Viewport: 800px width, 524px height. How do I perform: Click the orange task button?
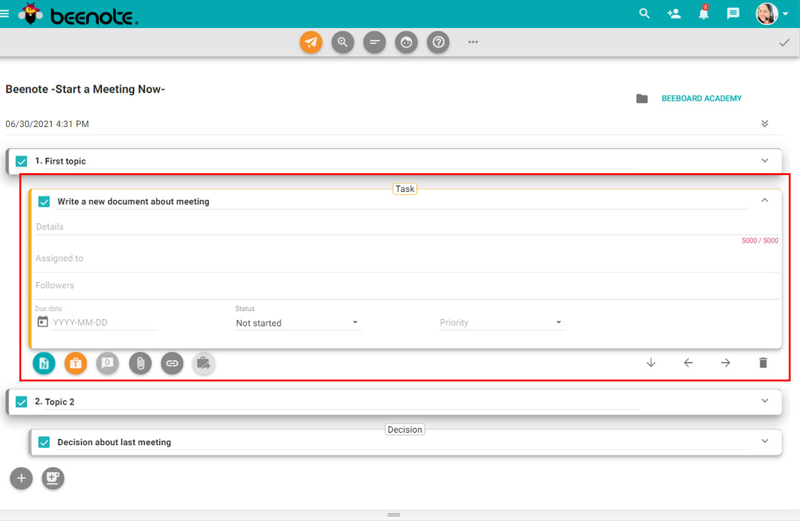coord(76,363)
